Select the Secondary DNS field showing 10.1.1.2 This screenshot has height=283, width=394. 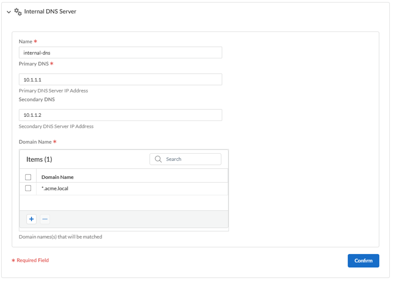pyautogui.click(x=120, y=115)
